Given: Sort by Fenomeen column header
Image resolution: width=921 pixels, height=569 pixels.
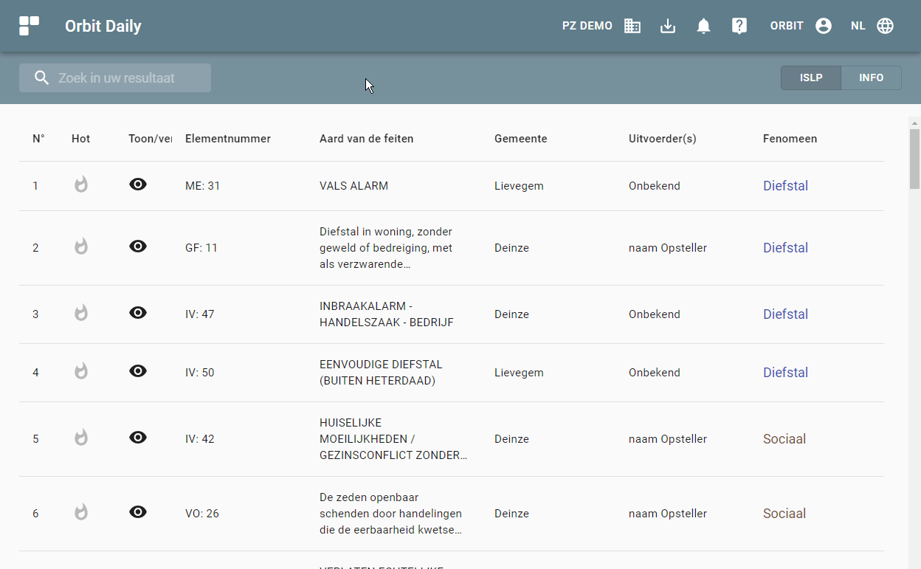Looking at the screenshot, I should pyautogui.click(x=790, y=139).
